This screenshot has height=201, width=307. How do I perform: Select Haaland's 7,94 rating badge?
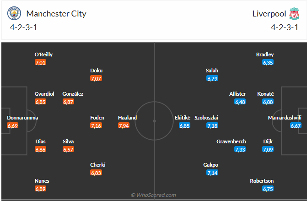point(124,125)
